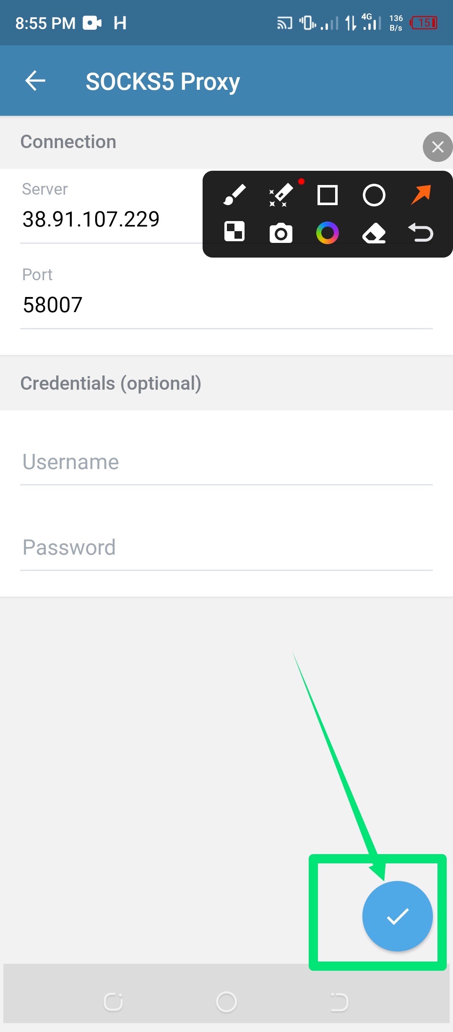Open recent apps from navigation bar

pyautogui.click(x=113, y=1002)
